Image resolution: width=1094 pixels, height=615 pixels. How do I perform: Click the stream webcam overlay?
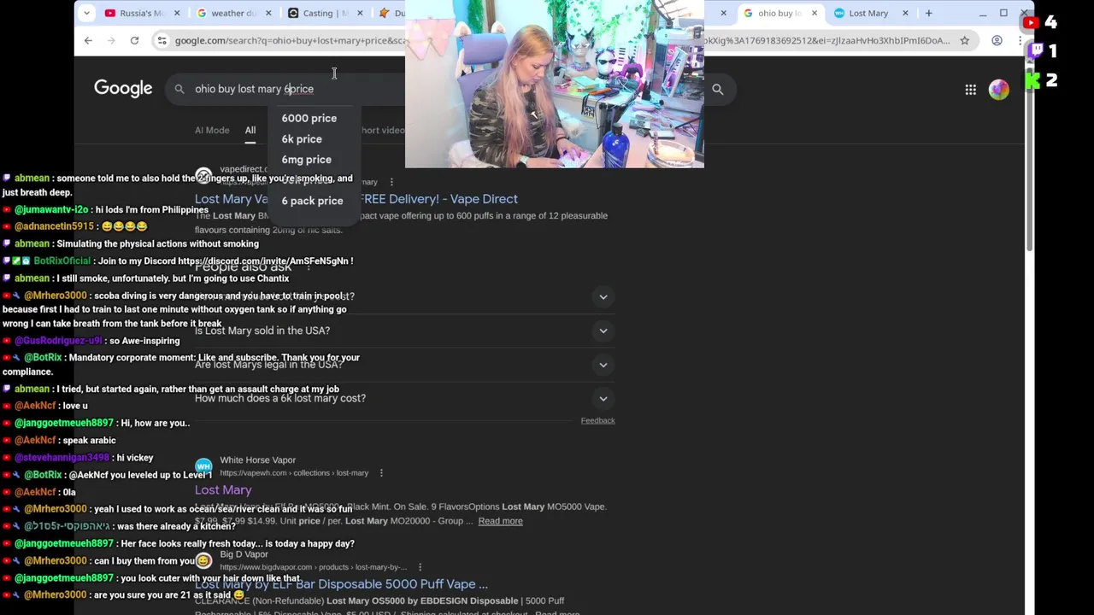click(x=555, y=84)
